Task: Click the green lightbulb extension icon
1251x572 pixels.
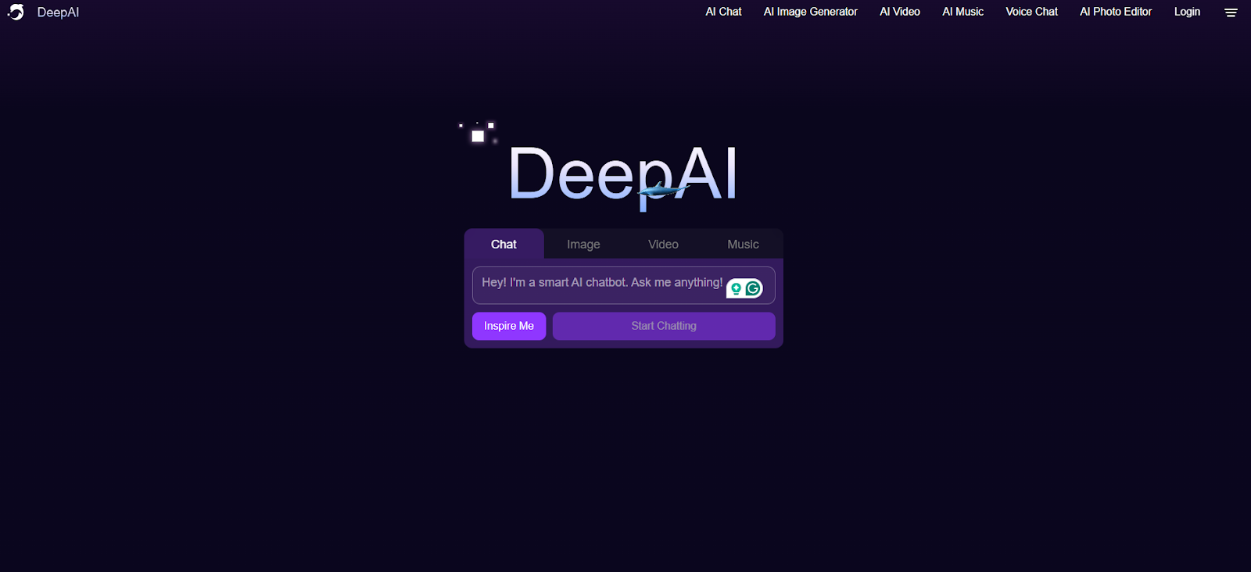Action: [736, 289]
